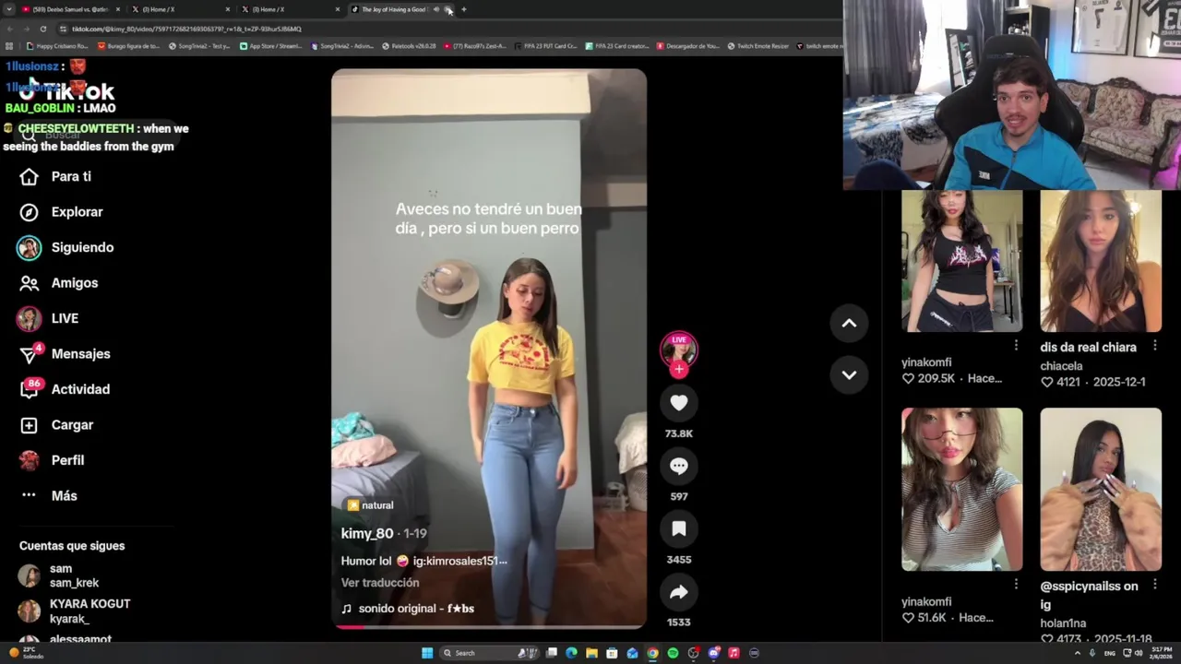Switch to second Home / X tab

pos(291,9)
